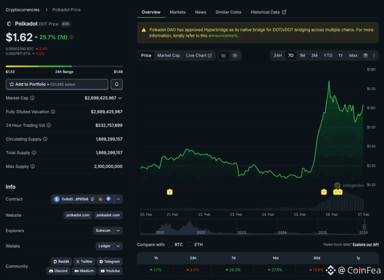Click the historical range navigator handle at 2026
384x280 pixels.
pos(364,227)
